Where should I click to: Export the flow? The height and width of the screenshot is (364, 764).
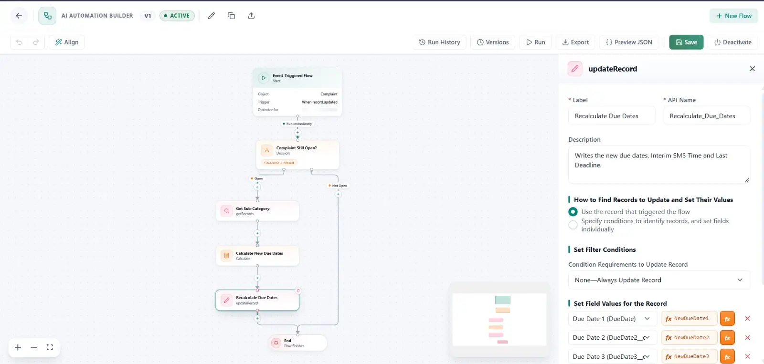[575, 42]
